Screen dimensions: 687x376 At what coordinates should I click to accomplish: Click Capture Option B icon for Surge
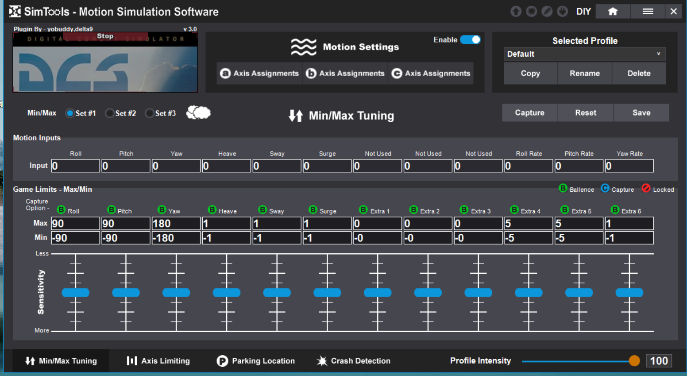tap(313, 209)
